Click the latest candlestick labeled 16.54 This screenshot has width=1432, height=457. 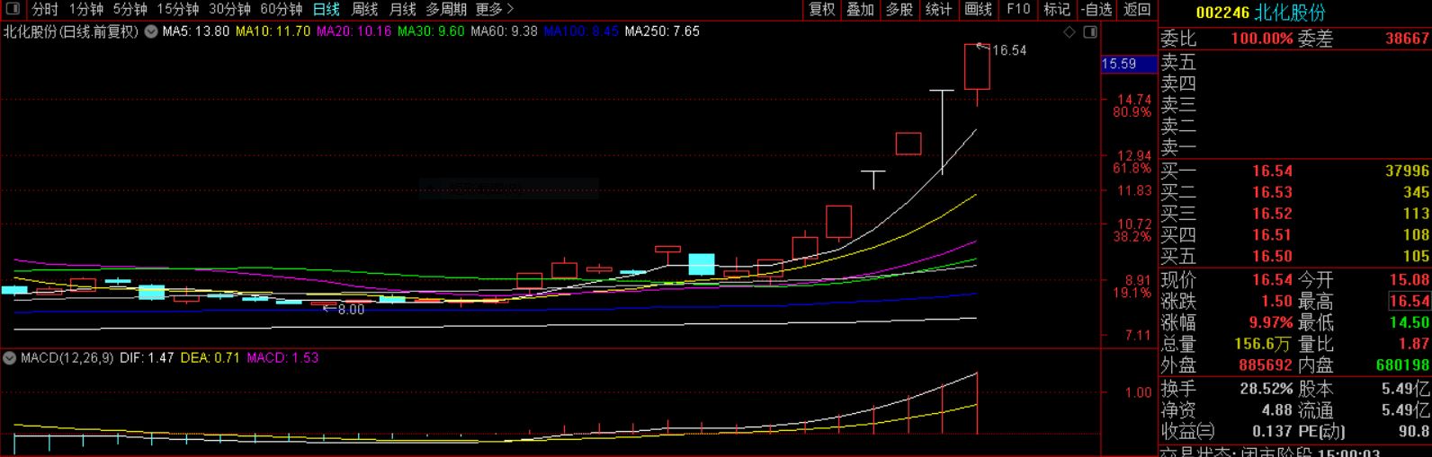977,66
